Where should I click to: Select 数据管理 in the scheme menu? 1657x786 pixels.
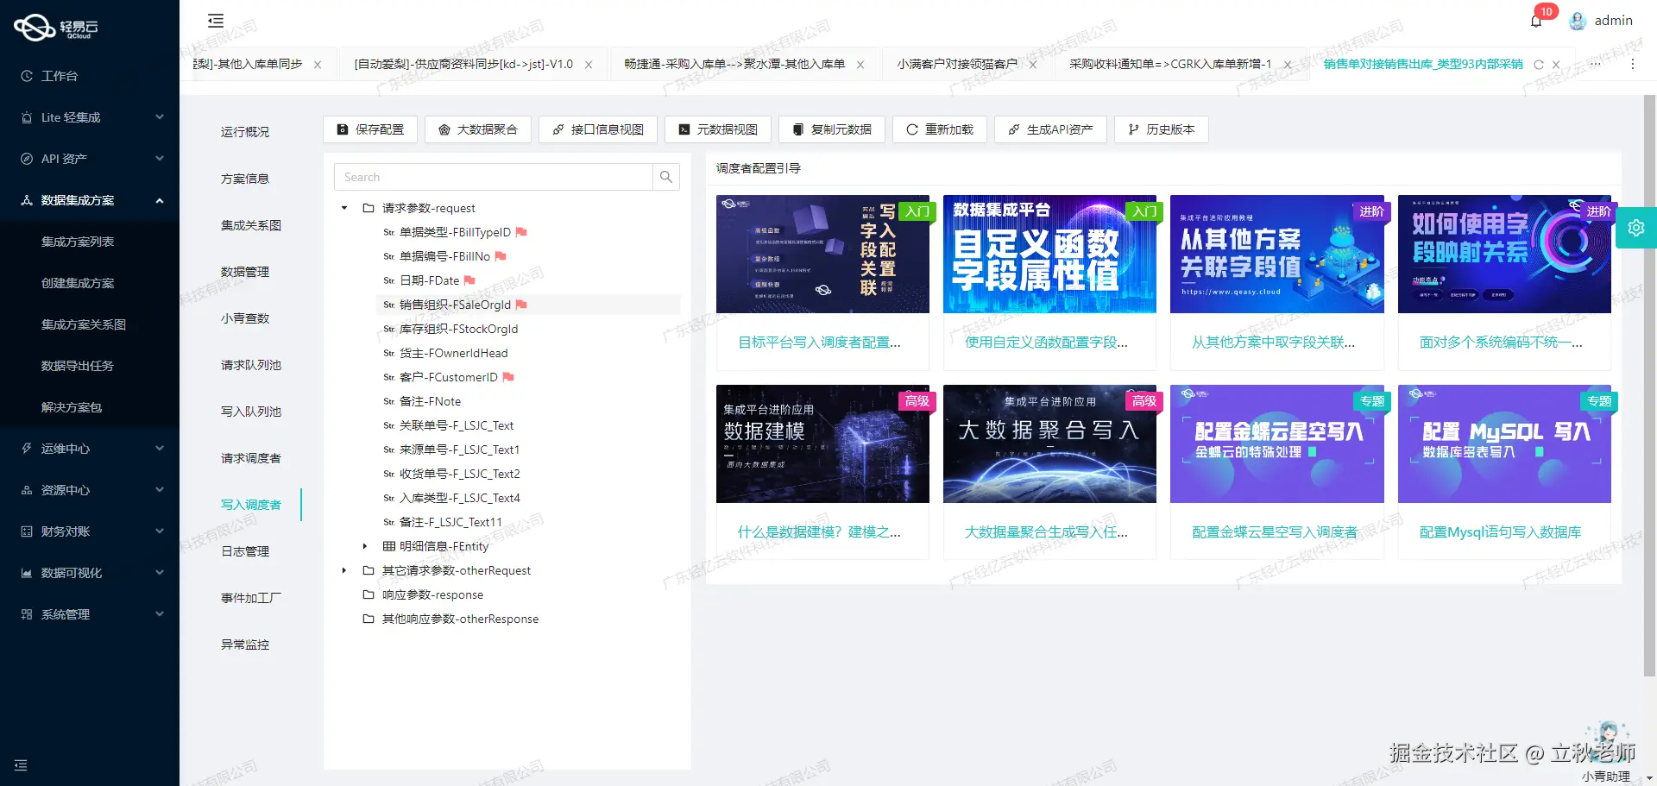(245, 271)
